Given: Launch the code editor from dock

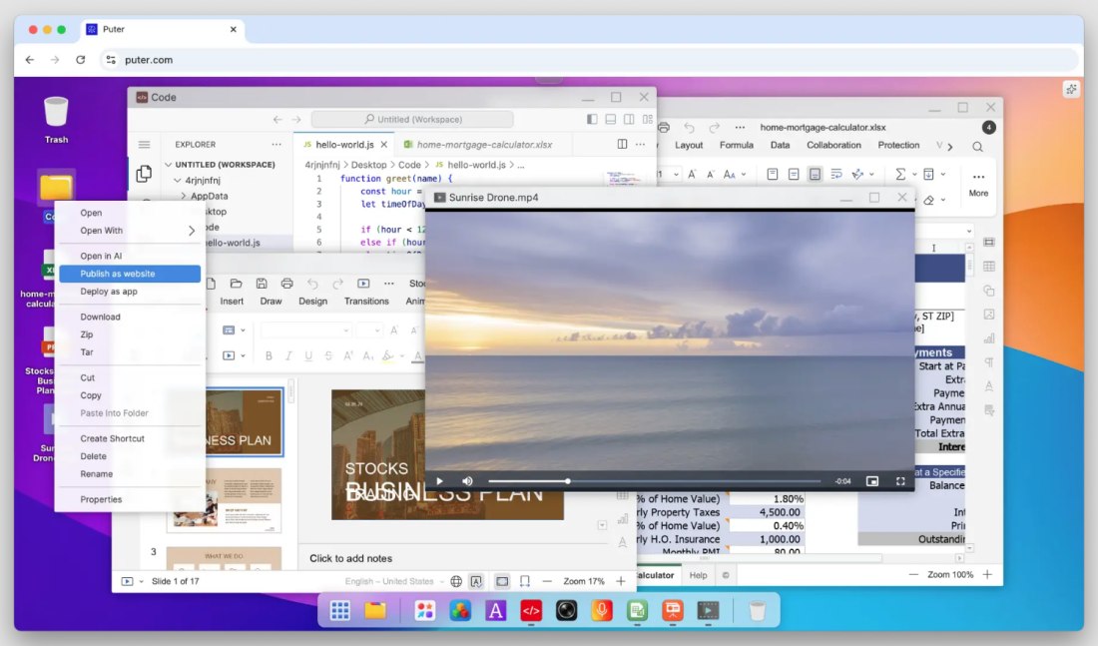Looking at the screenshot, I should 531,611.
